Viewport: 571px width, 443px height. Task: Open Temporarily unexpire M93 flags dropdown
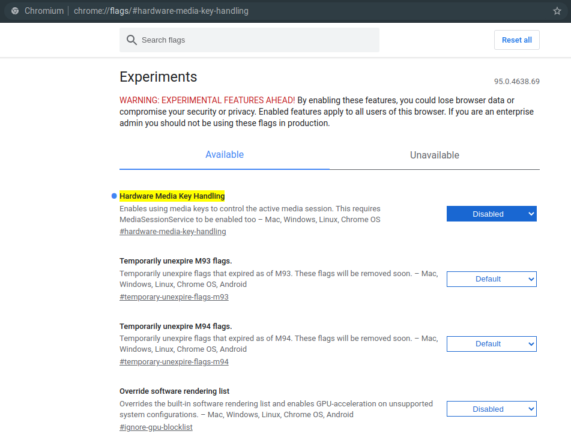click(x=492, y=279)
